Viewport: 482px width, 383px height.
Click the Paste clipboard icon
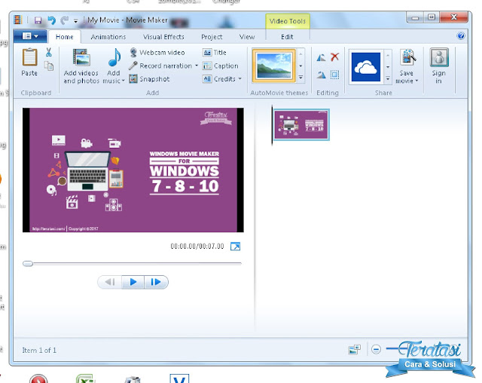coord(29,57)
